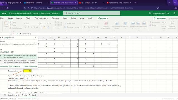178x100 pixels.
Task: Click the Borrar eraser button
Action: tap(153, 25)
